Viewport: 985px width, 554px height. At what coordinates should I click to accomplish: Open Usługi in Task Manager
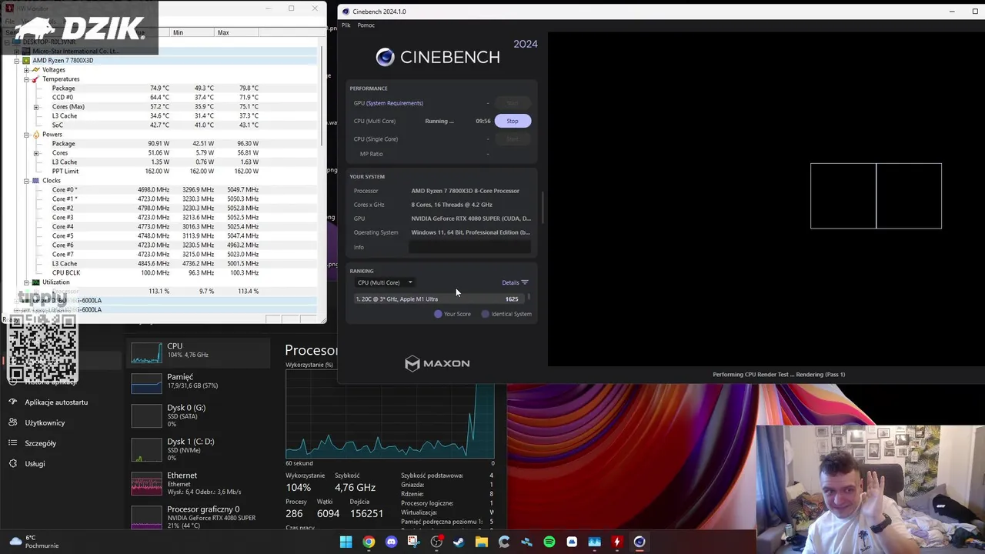[x=35, y=463]
